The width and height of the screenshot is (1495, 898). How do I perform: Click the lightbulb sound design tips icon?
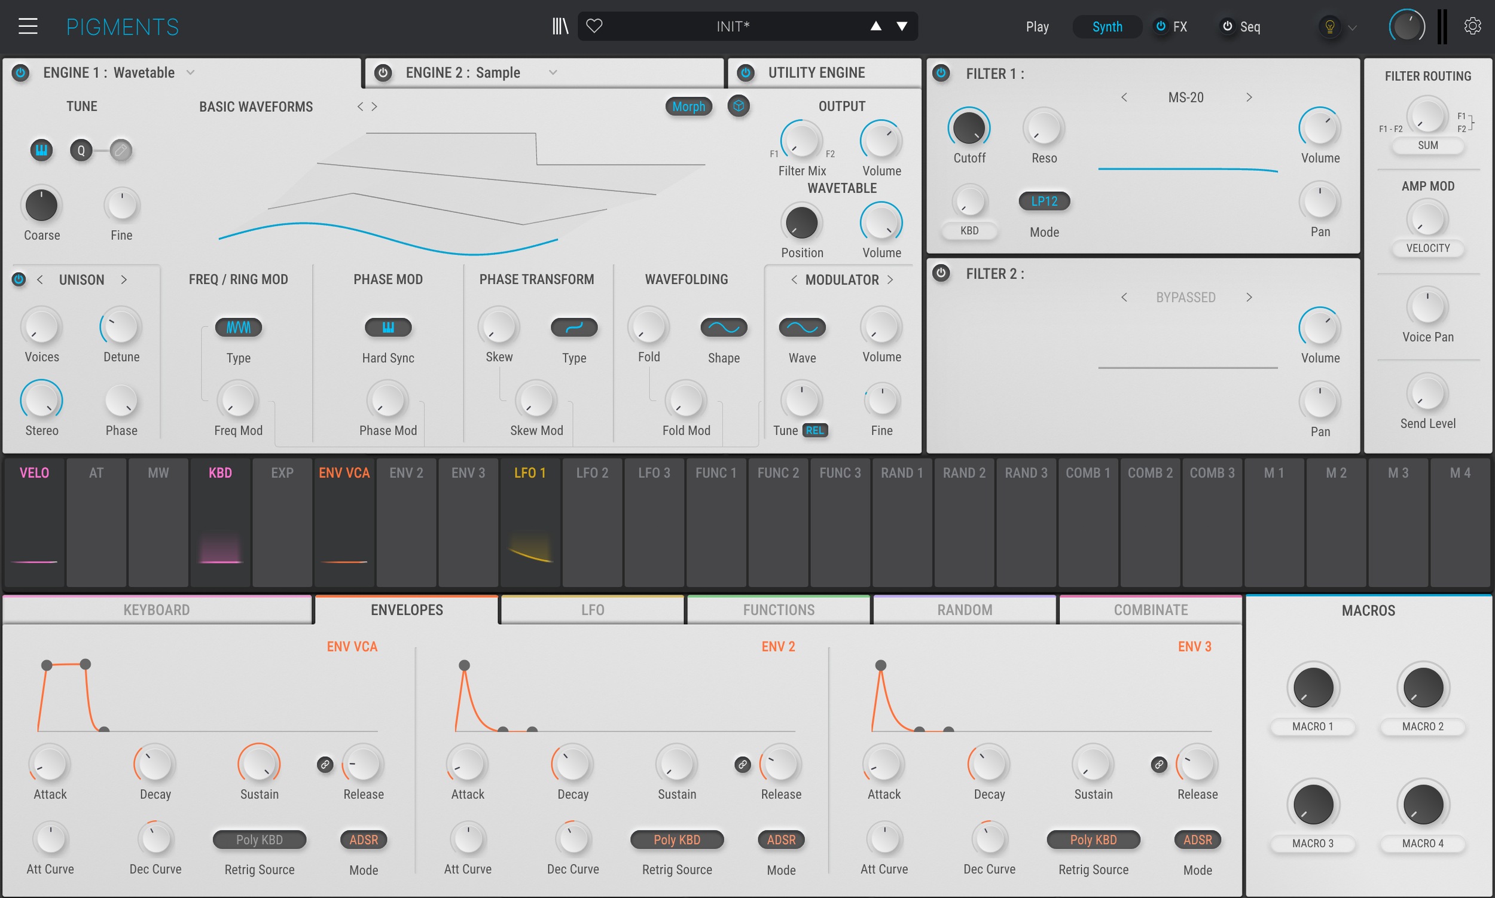[1330, 27]
